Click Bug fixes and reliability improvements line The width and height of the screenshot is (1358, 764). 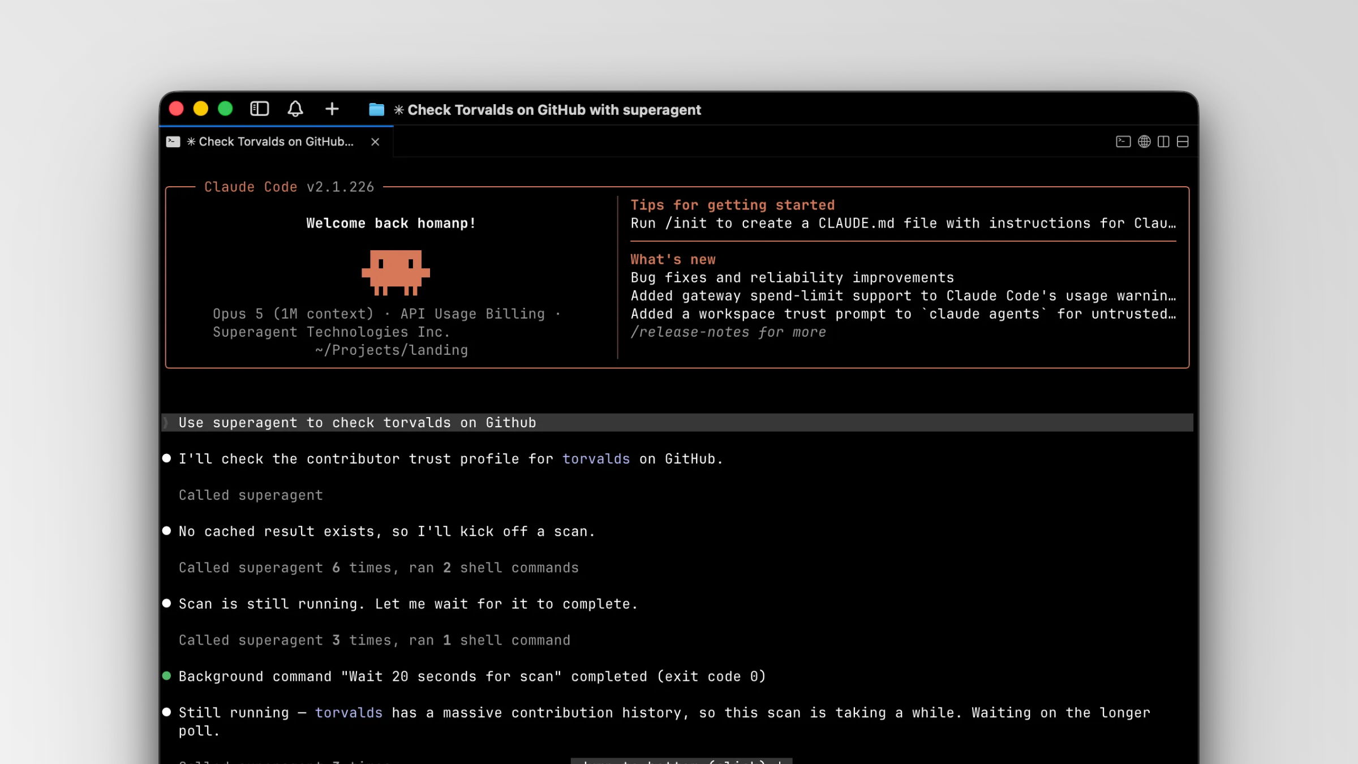(792, 277)
